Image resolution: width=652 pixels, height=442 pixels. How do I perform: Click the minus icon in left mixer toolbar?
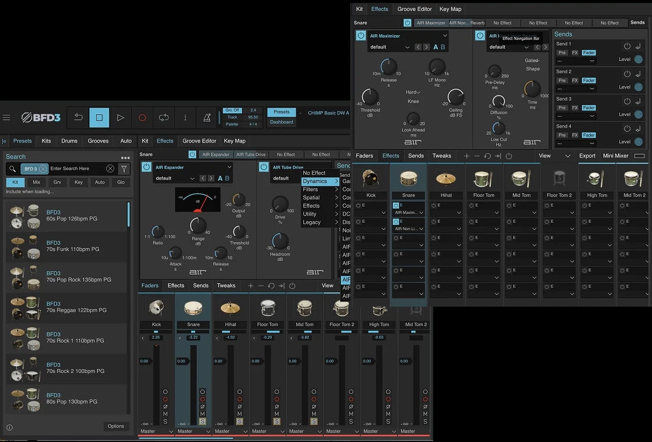tap(261, 286)
